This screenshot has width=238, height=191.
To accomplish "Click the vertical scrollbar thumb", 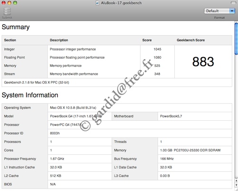I will click(236, 39).
